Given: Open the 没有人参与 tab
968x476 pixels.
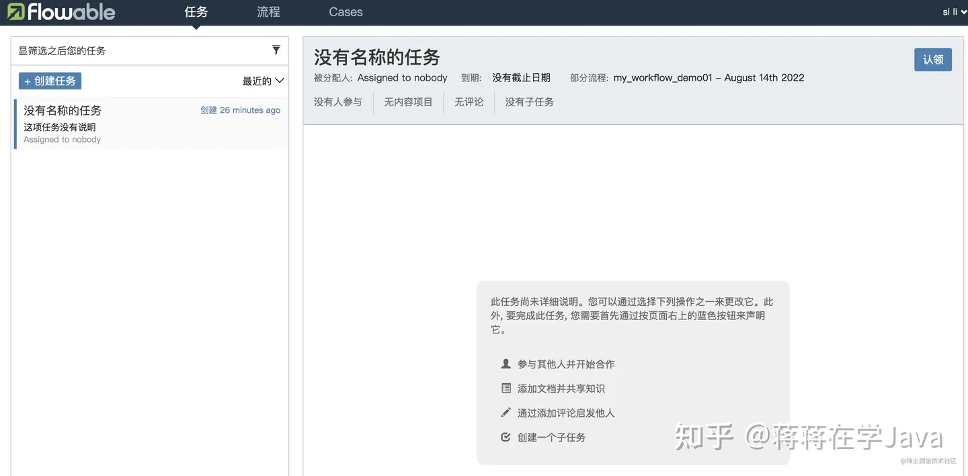Looking at the screenshot, I should pos(338,102).
